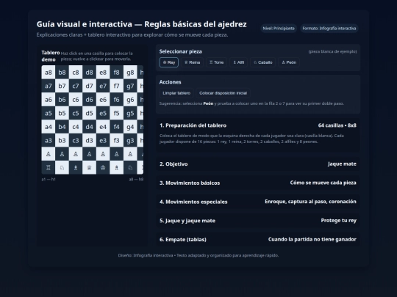This screenshot has height=297, width=397.
Task: Click the white pawn on e2
Action: (103, 154)
